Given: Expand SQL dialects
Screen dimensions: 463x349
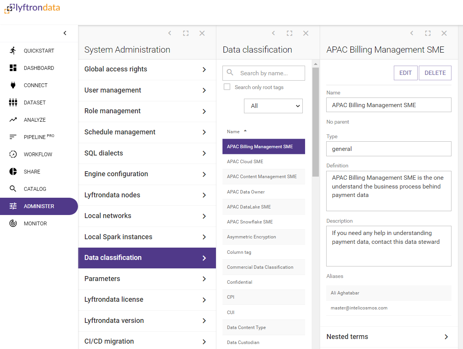Looking at the screenshot, I should pyautogui.click(x=147, y=153).
